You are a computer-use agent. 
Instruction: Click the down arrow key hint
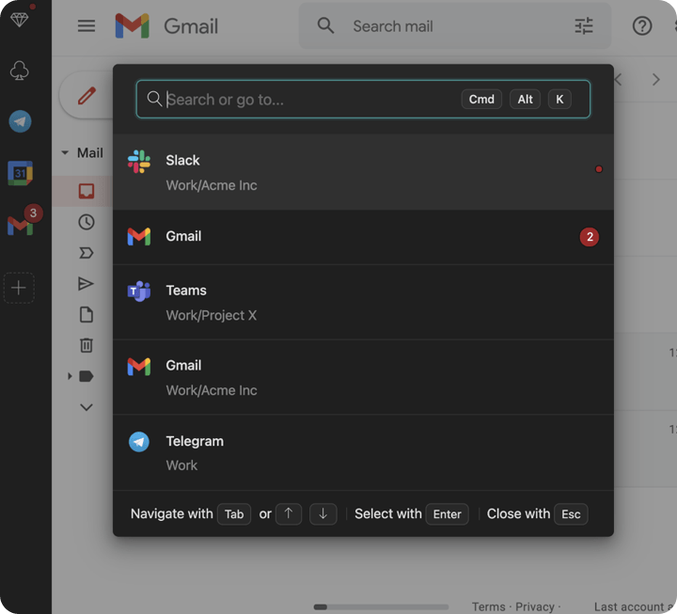click(x=323, y=513)
